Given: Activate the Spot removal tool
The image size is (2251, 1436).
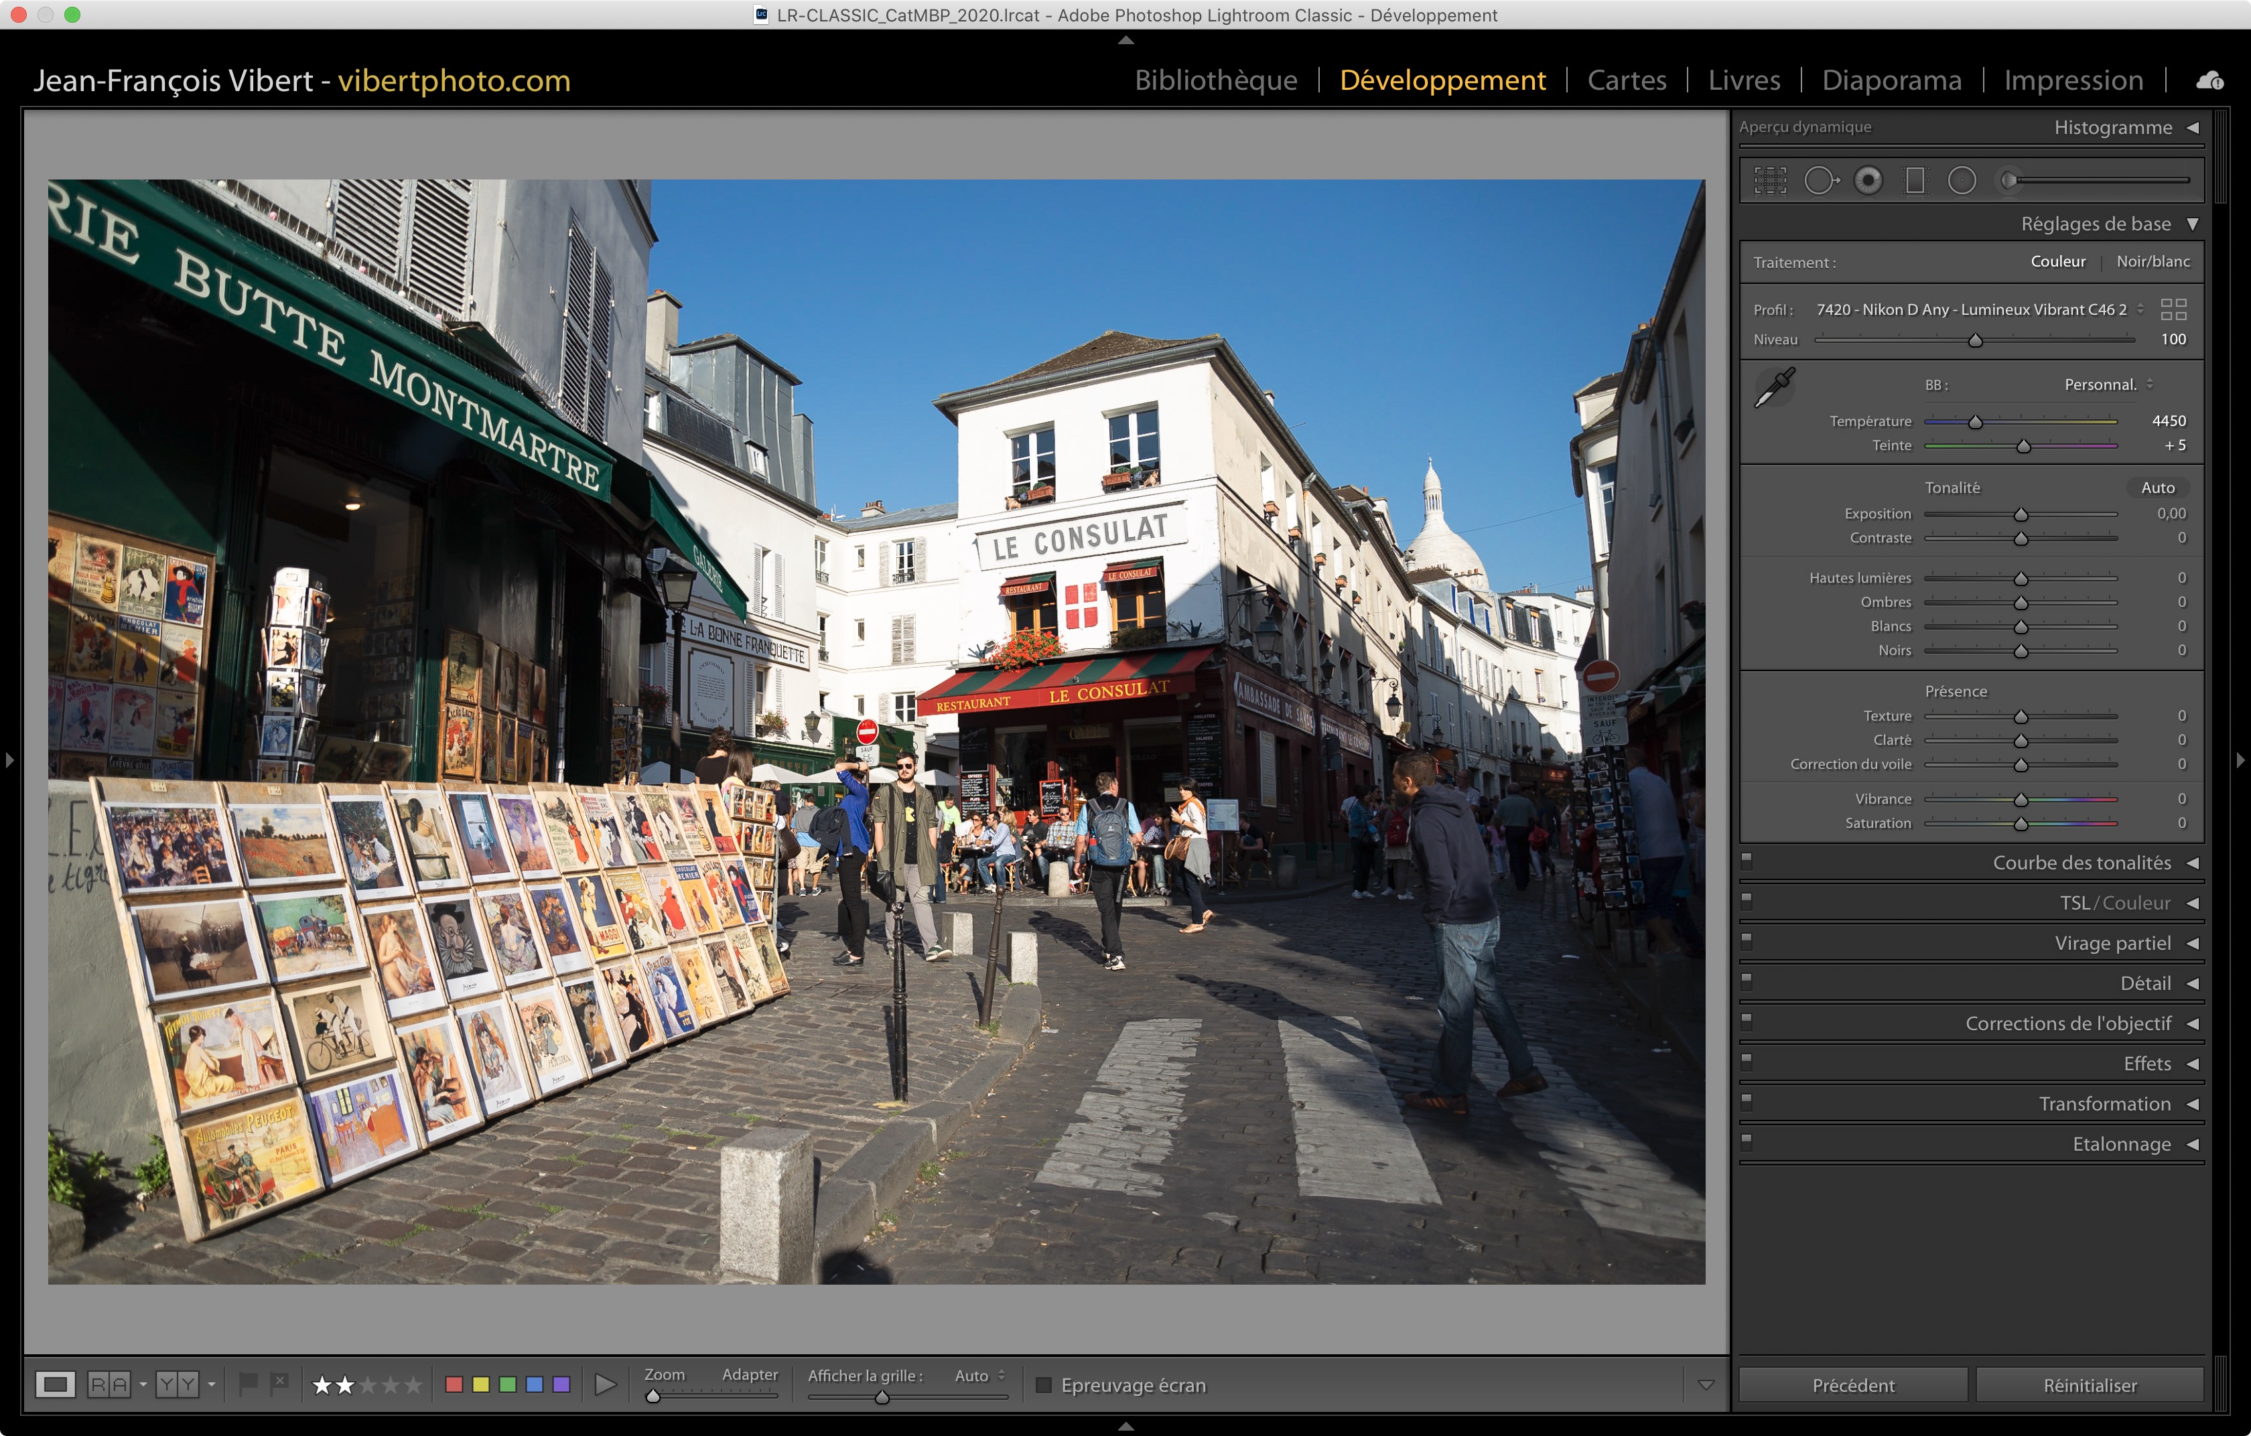Looking at the screenshot, I should pyautogui.click(x=1819, y=180).
